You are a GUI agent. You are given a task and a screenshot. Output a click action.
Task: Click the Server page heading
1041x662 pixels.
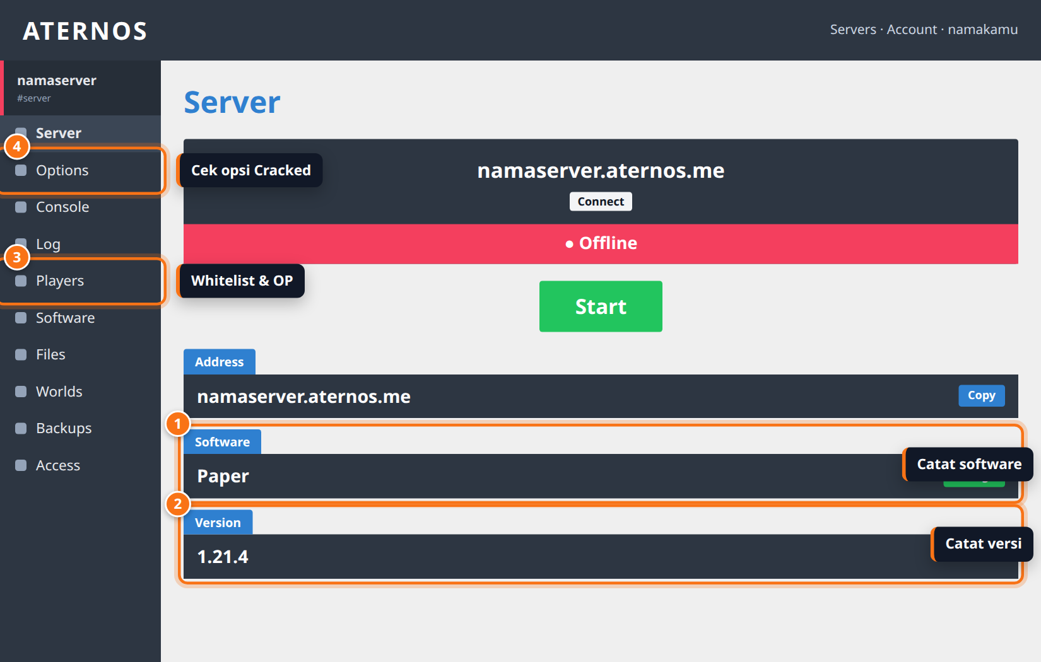coord(232,102)
